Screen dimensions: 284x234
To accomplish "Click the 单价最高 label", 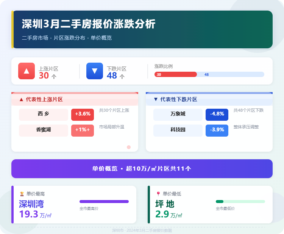I will tap(36, 194).
